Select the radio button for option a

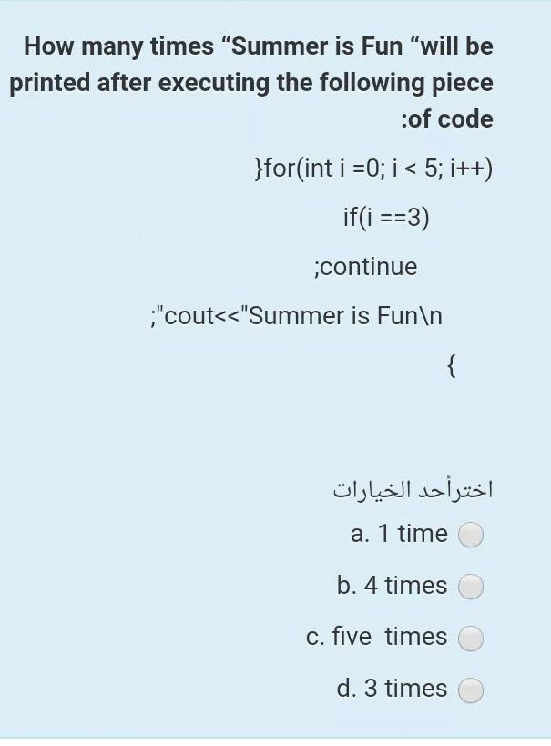click(471, 535)
